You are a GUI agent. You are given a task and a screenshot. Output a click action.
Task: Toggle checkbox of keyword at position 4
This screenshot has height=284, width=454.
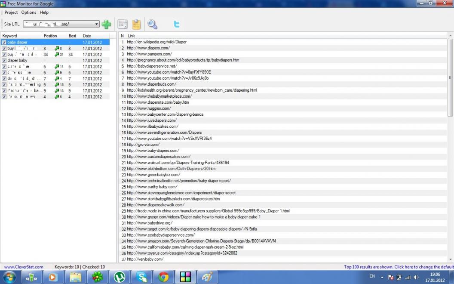click(4, 97)
